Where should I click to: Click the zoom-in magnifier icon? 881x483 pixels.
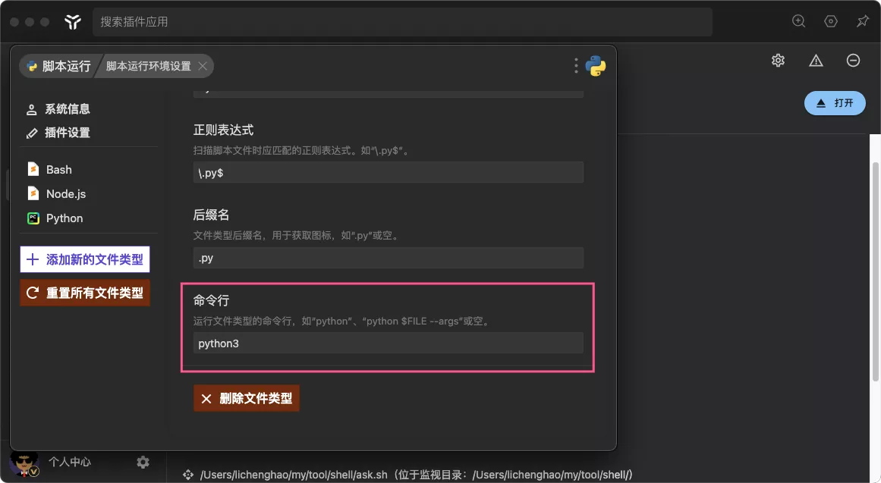(x=798, y=21)
